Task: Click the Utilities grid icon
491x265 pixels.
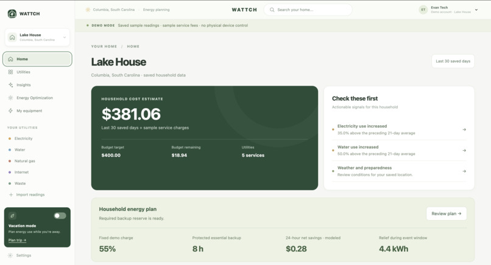Action: point(10,72)
